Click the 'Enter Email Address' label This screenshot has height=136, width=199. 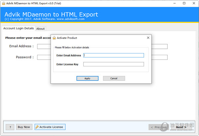coord(69,55)
